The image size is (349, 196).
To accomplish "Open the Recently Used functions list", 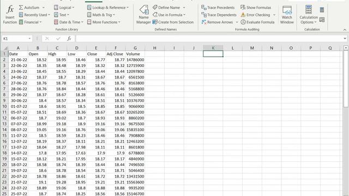I will pos(34,15).
